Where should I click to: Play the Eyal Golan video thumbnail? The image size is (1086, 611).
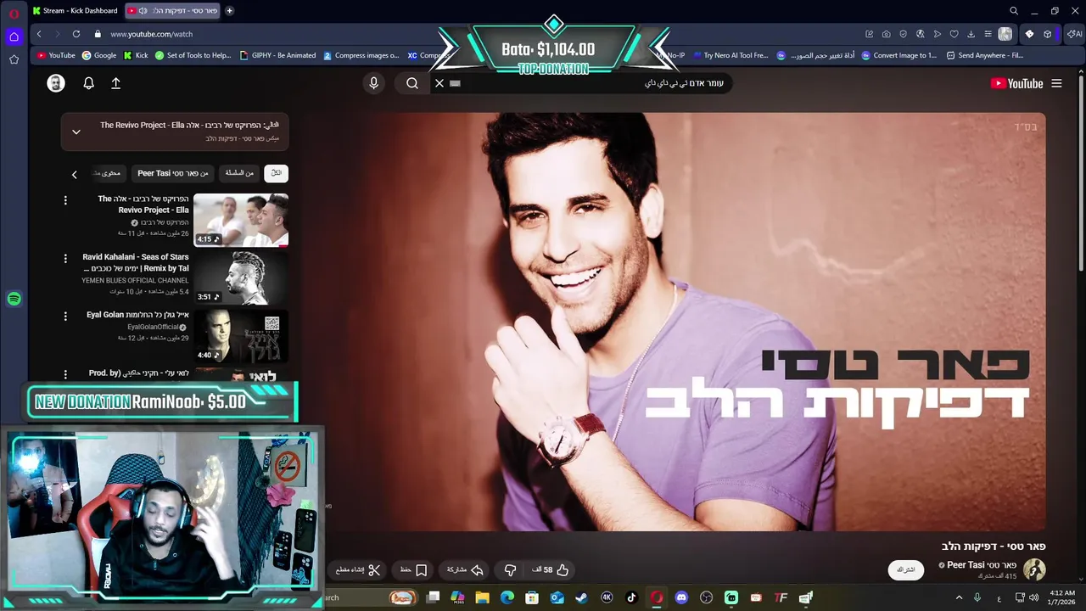tap(241, 335)
